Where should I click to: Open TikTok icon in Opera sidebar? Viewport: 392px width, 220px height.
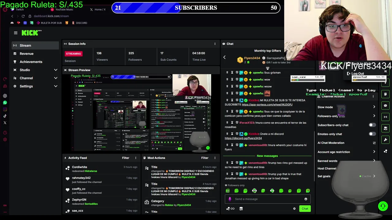5,116
